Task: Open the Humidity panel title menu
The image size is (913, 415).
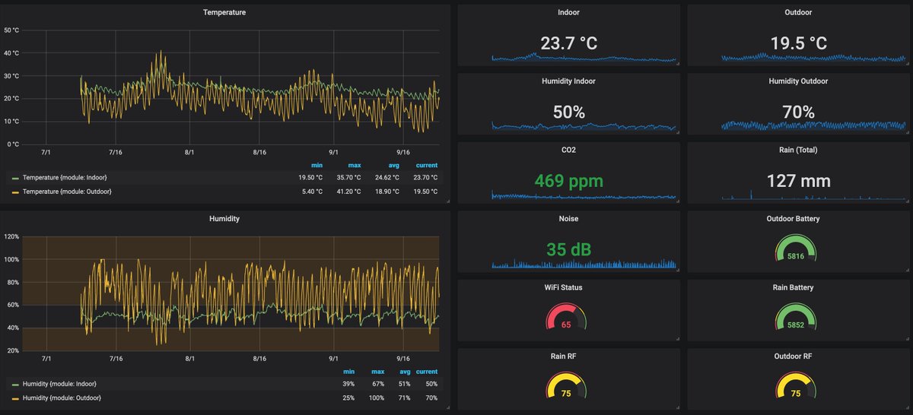Action: click(x=224, y=218)
